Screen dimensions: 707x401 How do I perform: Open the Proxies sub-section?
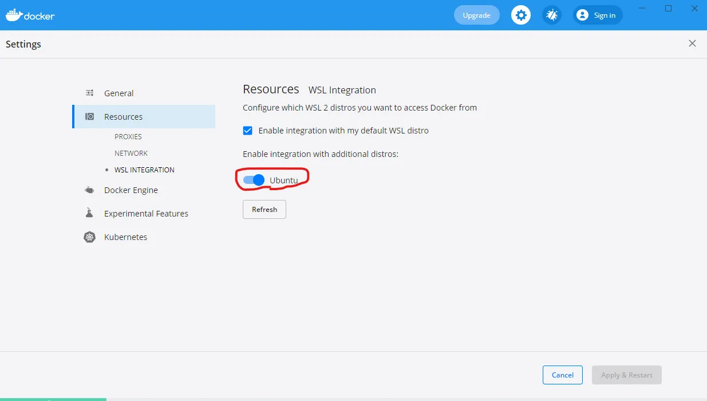(128, 136)
